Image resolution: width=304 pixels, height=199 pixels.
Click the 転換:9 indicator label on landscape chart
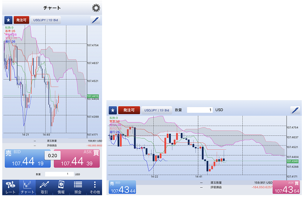click(114, 118)
